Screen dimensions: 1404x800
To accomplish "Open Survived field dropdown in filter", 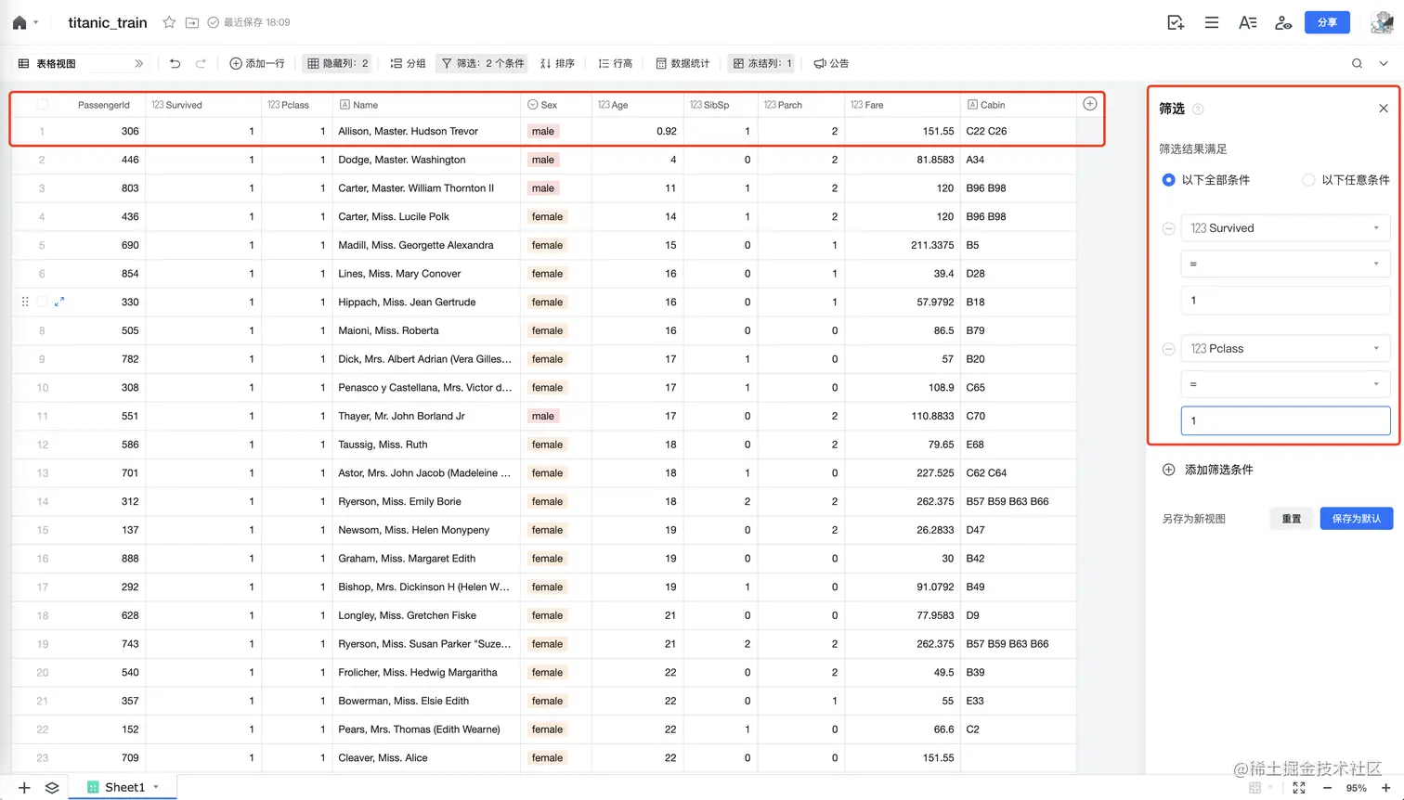I will point(1285,228).
